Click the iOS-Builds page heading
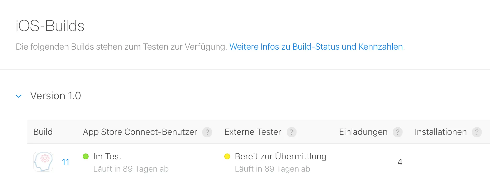The height and width of the screenshot is (178, 490). pos(50,26)
